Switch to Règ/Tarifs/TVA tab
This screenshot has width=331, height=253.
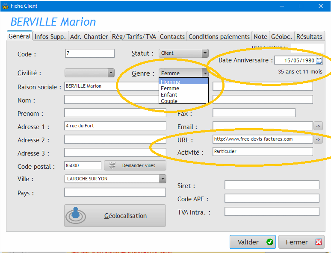point(134,37)
